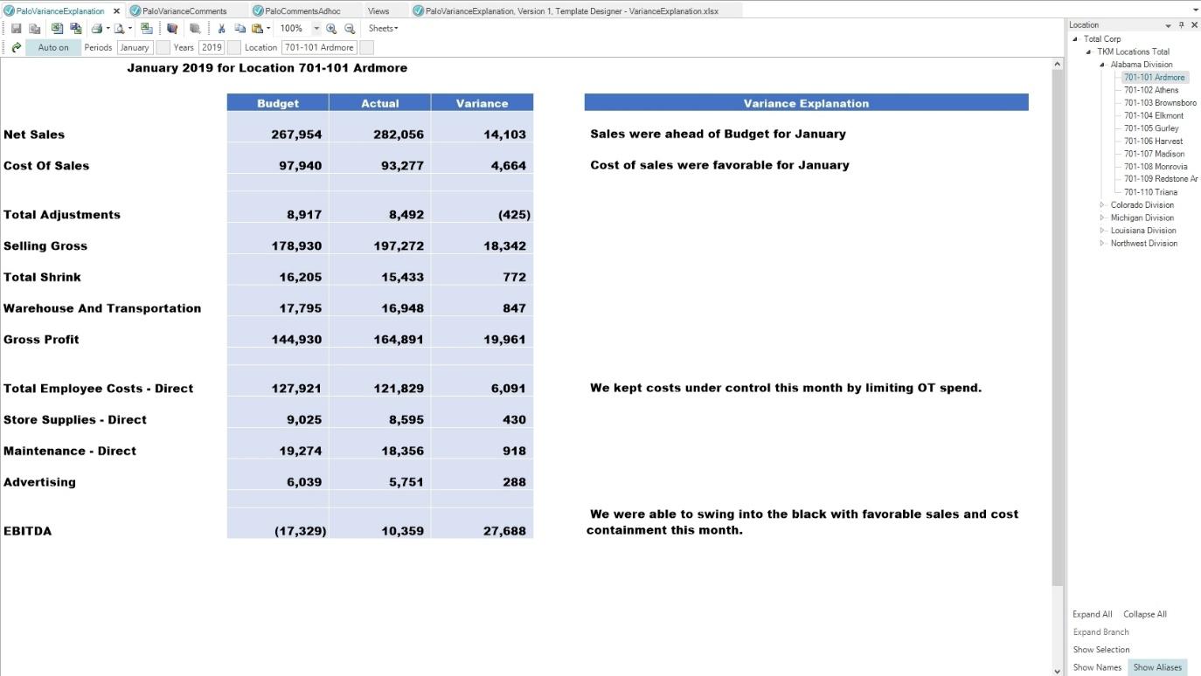Collapse the Total Corp tree node
The width and height of the screenshot is (1201, 676).
(x=1075, y=38)
